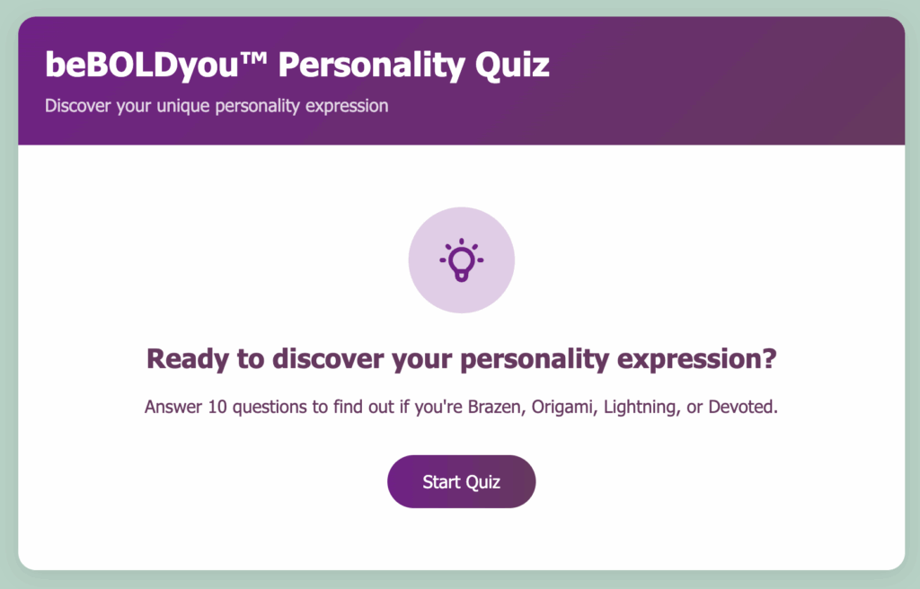Screen dimensions: 920x589
Task: Click the subtitle Discover your unique personality expression
Action: coord(217,106)
